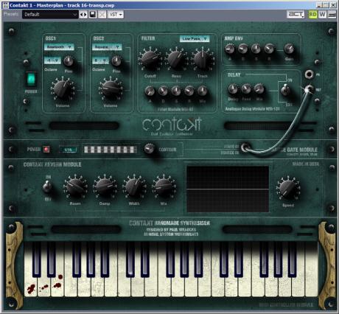The width and height of the screenshot is (339, 314).
Task: Open the OSC1 Octave selector
Action: click(52, 60)
